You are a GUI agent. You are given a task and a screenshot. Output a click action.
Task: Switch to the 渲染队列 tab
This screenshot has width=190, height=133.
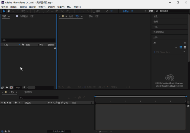click(x=28, y=92)
